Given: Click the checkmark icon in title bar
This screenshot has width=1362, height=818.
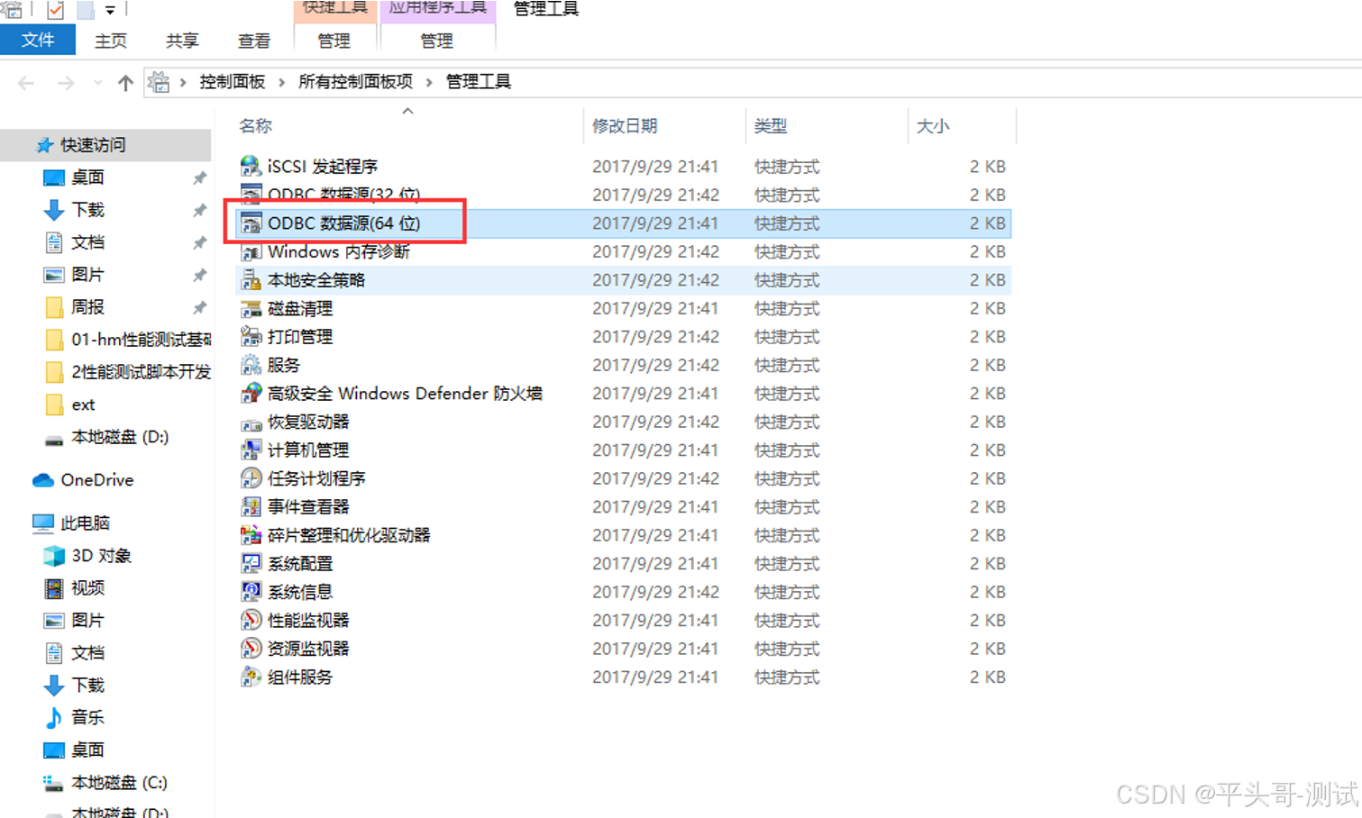Looking at the screenshot, I should coord(55,10).
